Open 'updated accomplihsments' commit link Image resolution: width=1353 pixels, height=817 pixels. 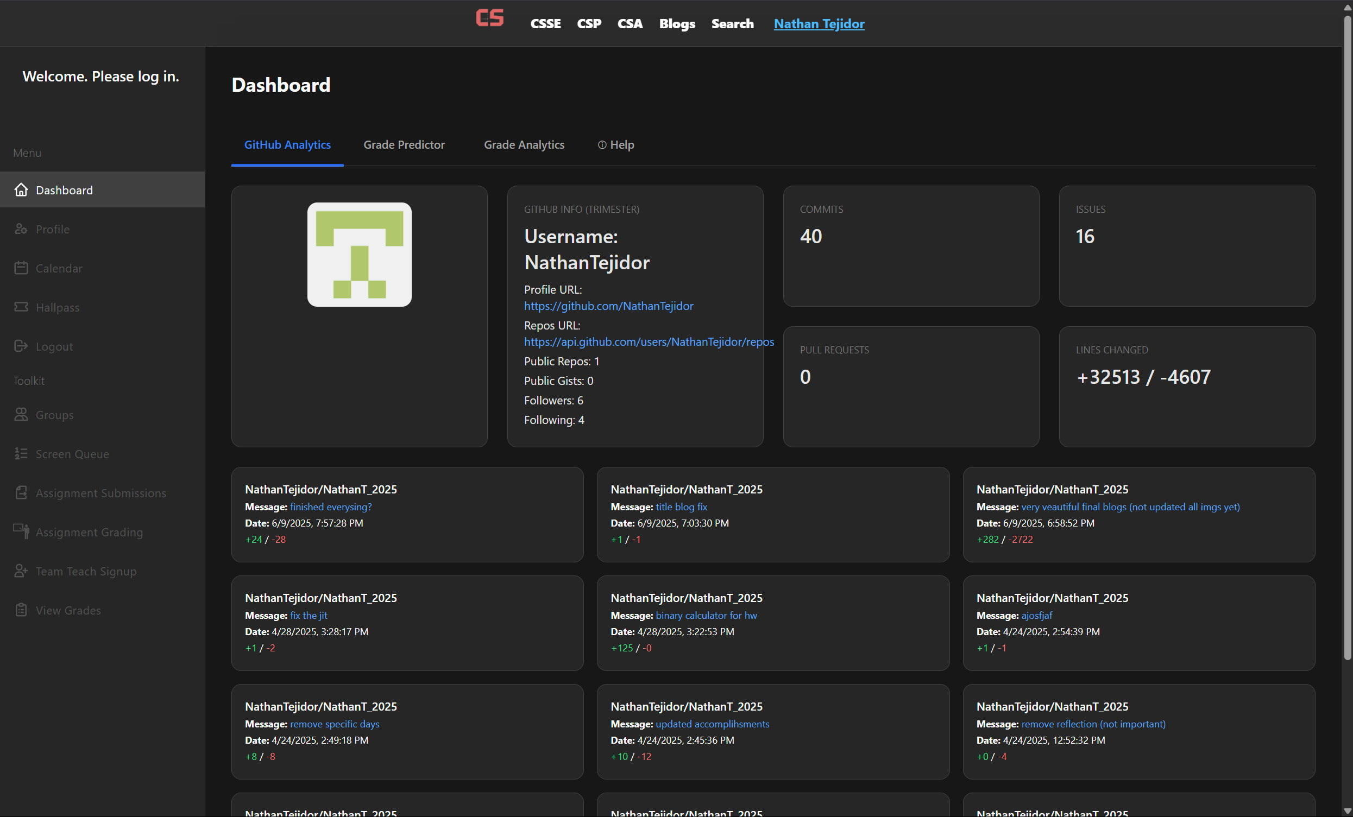pyautogui.click(x=712, y=724)
